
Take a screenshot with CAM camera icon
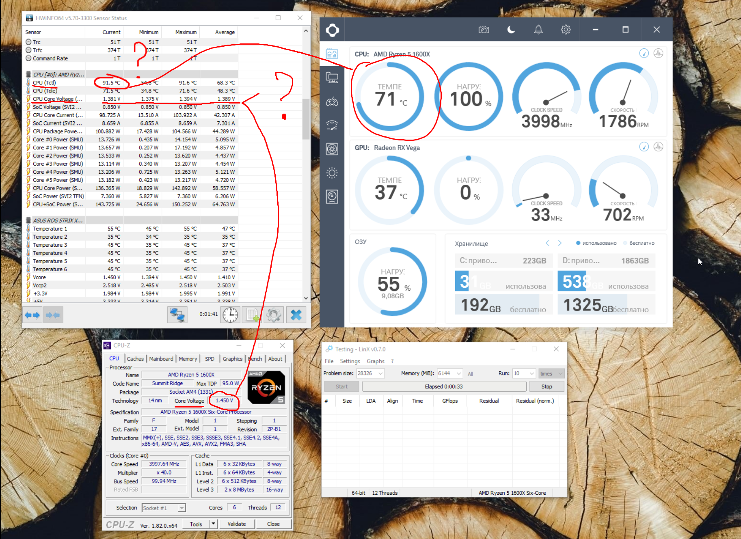pos(484,30)
